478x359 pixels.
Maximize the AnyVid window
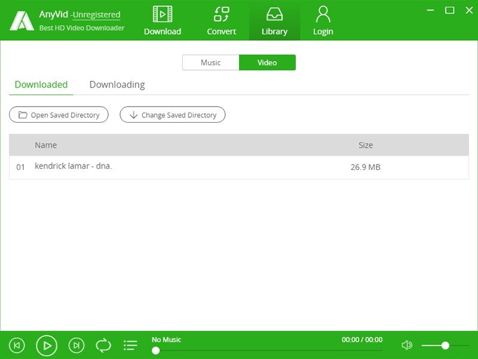tap(450, 10)
